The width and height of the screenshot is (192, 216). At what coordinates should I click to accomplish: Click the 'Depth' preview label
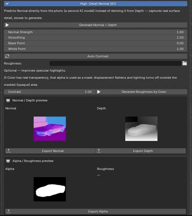tap(101, 108)
